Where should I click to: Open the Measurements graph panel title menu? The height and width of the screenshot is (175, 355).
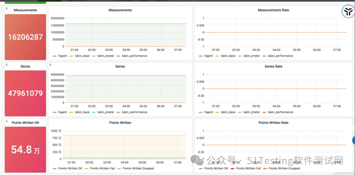120,10
